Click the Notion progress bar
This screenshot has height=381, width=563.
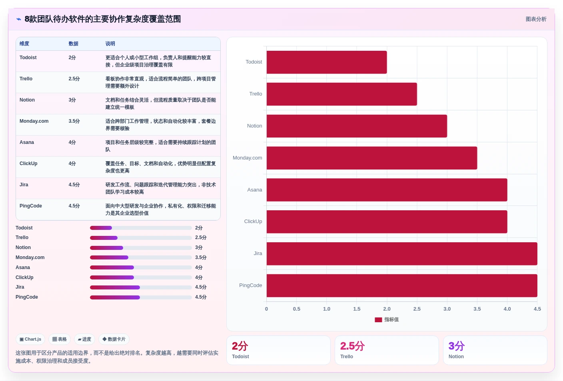click(141, 248)
